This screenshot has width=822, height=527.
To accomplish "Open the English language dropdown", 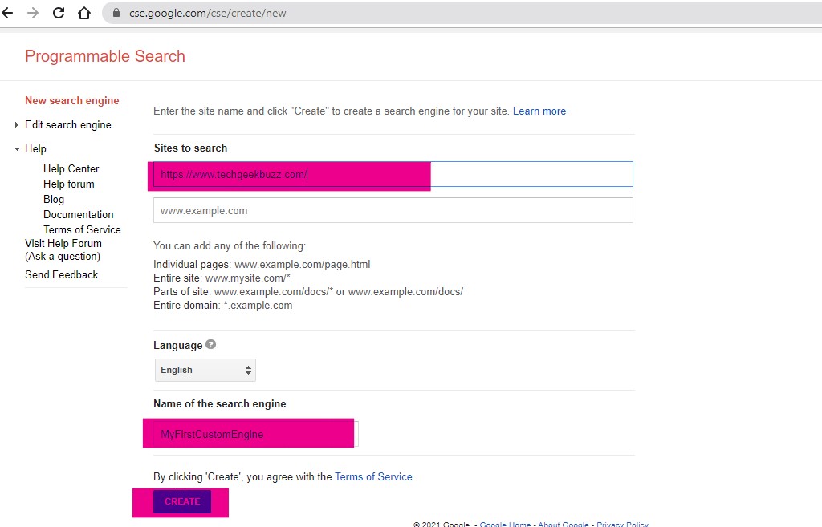I will click(205, 370).
